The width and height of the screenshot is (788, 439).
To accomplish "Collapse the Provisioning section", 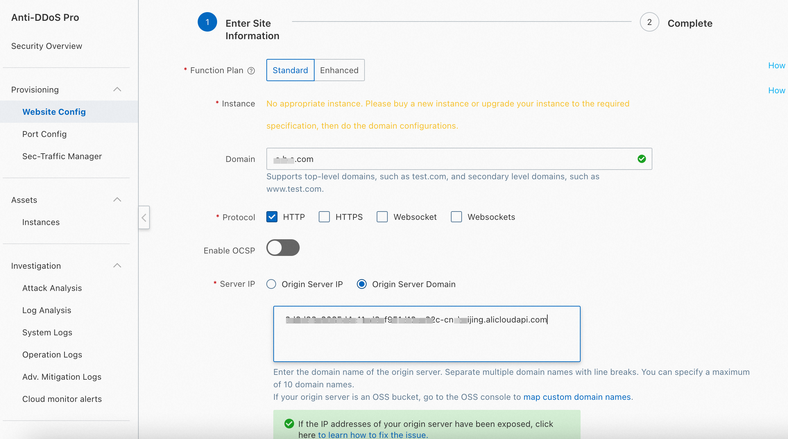I will (x=117, y=89).
